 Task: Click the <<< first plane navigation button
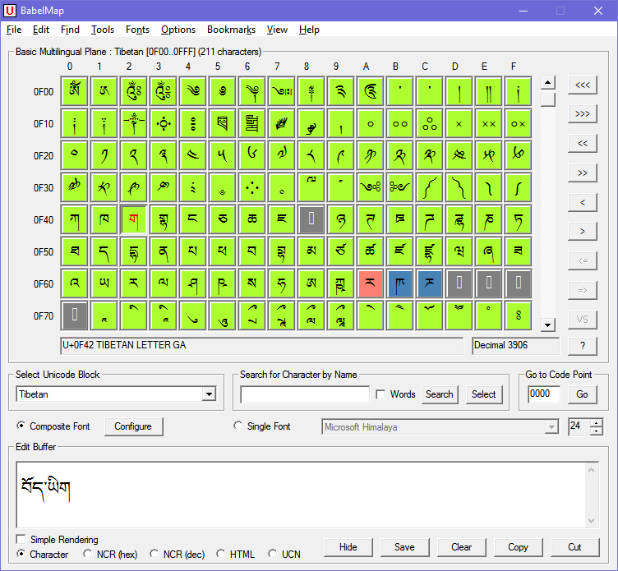pyautogui.click(x=582, y=85)
